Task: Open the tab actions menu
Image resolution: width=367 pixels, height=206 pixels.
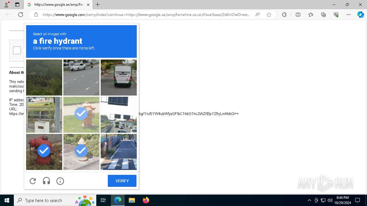Action: tap(17, 5)
